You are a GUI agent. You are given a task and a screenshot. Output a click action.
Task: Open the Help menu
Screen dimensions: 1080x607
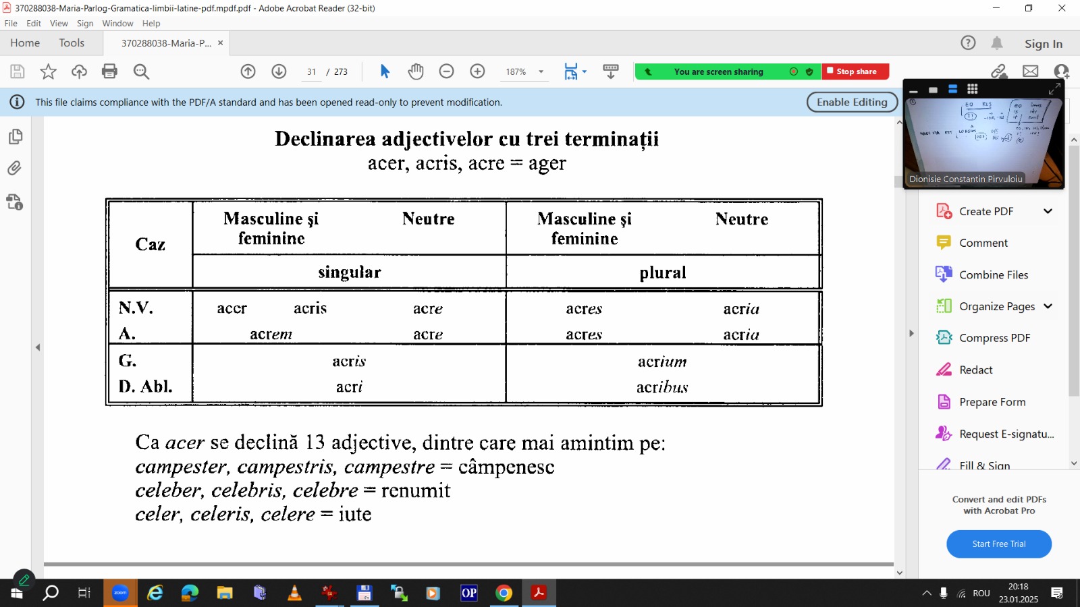(x=151, y=24)
